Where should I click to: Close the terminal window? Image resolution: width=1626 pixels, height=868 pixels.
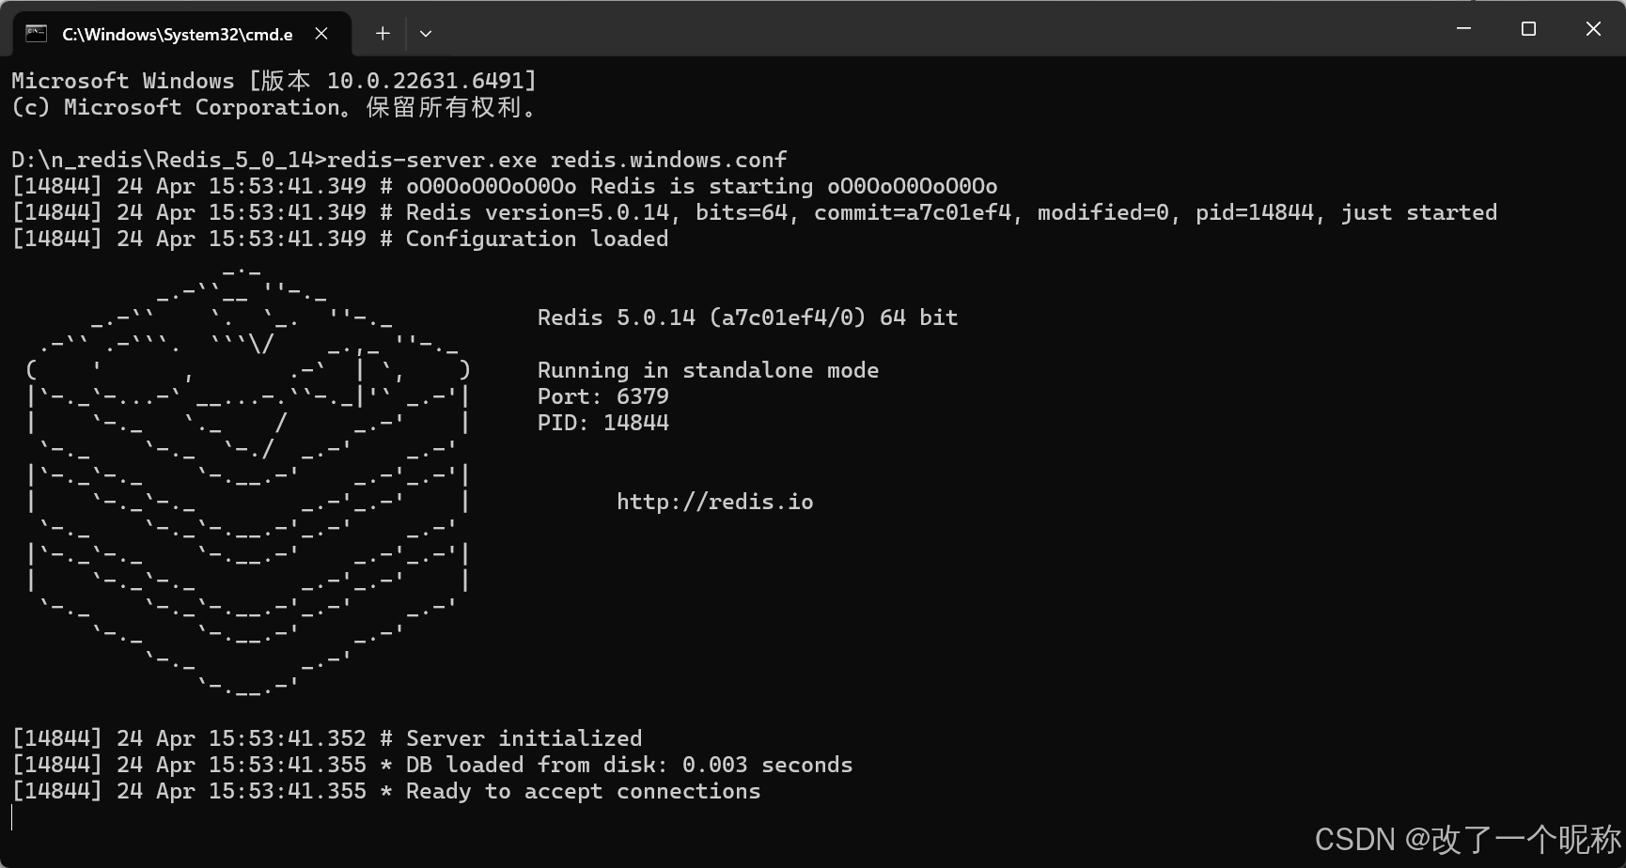tap(1593, 29)
